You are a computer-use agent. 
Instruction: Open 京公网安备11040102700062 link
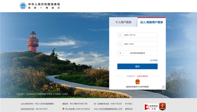tap(78, 109)
